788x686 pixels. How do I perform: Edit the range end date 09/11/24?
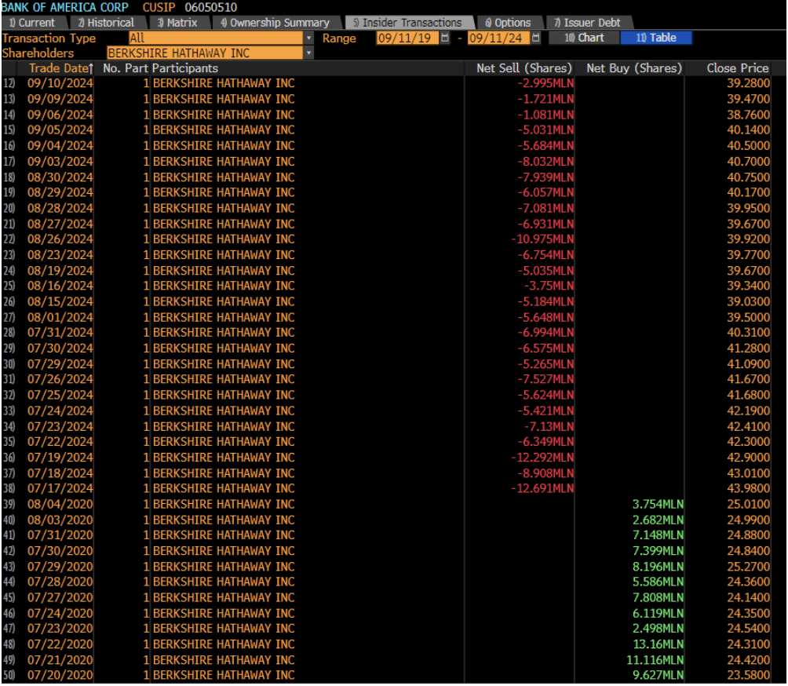click(x=498, y=38)
